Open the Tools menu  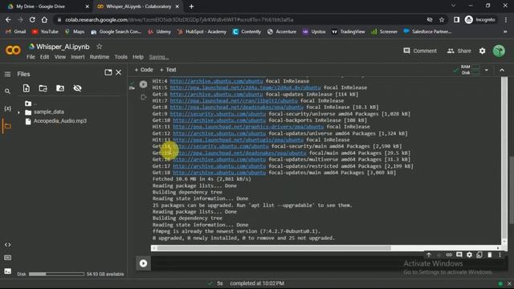tap(121, 57)
